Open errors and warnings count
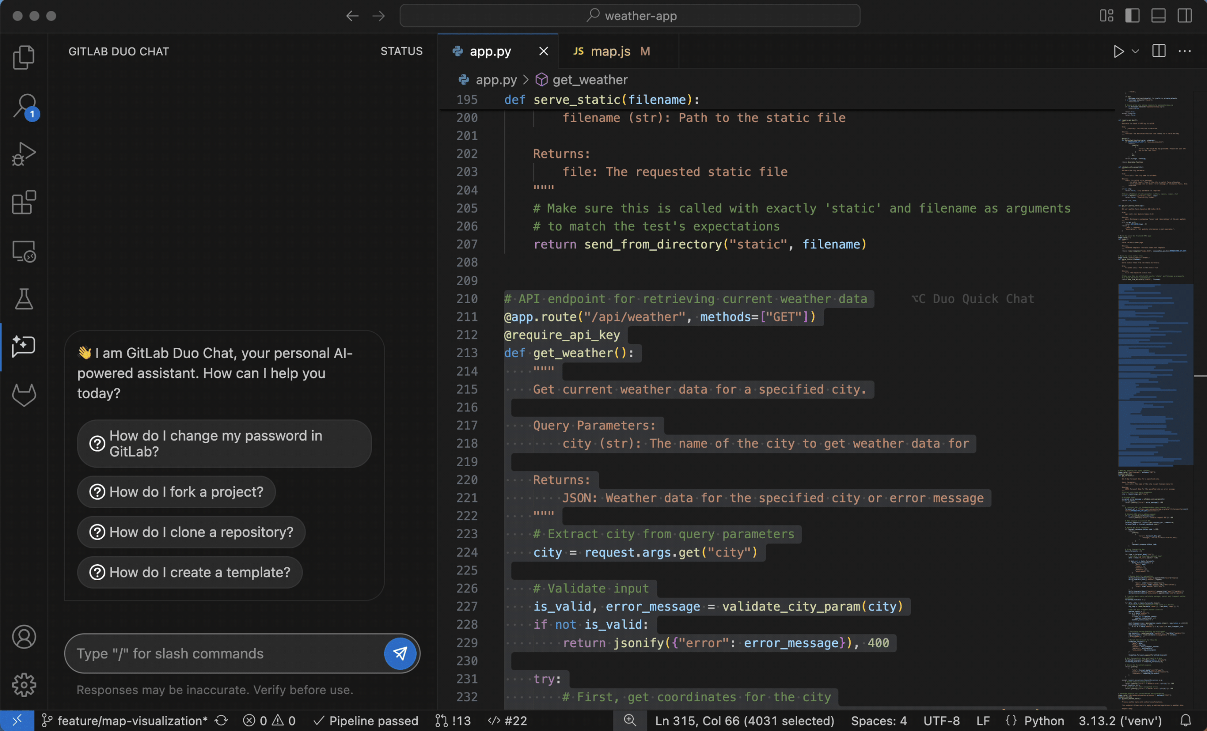 (x=269, y=720)
